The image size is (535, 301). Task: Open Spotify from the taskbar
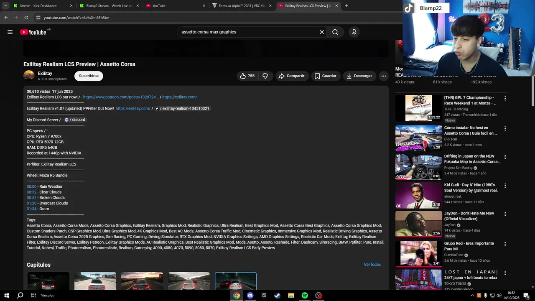tap(305, 296)
